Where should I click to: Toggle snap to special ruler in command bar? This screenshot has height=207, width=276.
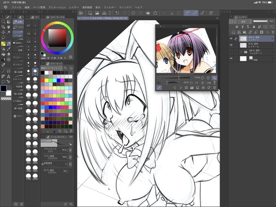pos(195,13)
